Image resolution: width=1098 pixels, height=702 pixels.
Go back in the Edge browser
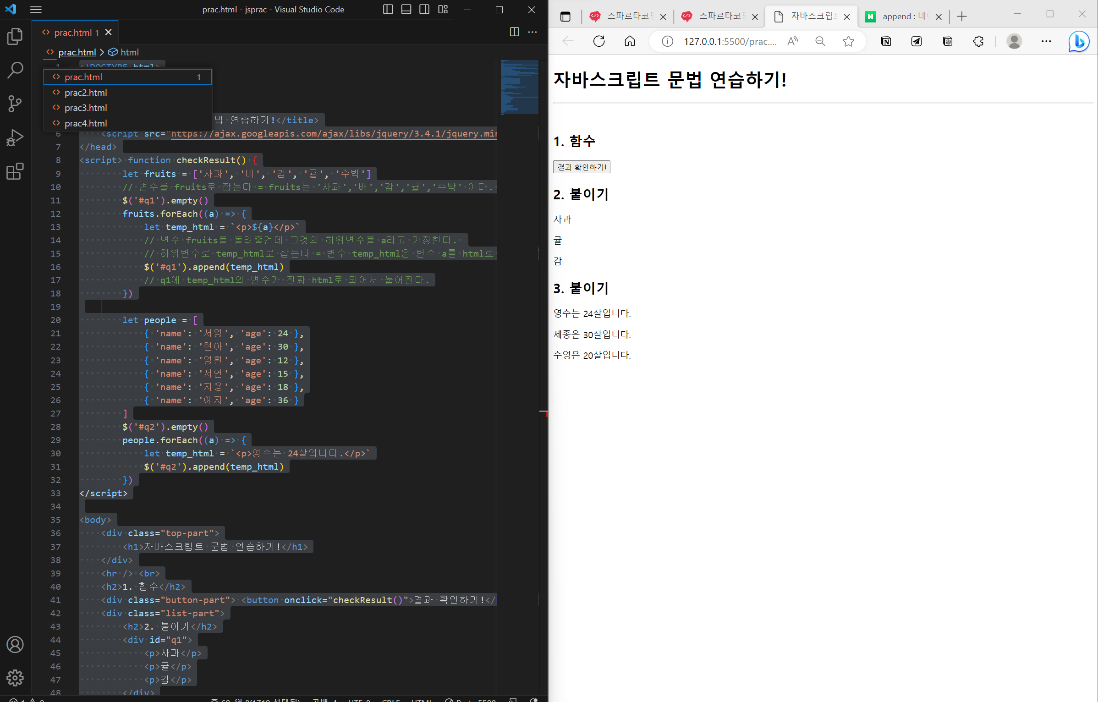coord(568,41)
